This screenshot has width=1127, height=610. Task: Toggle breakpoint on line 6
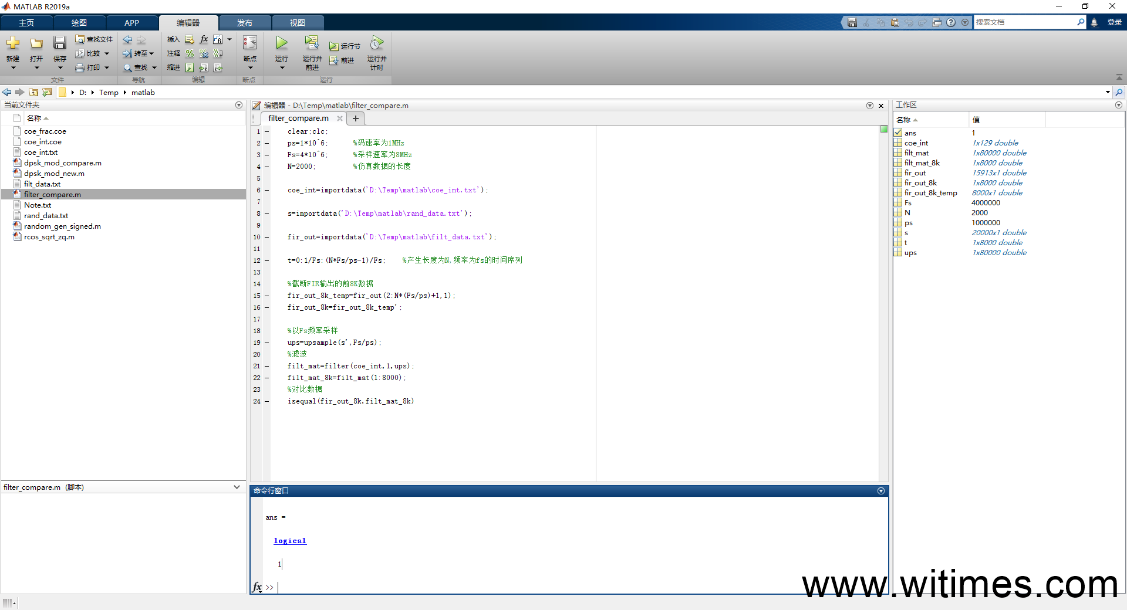coord(266,190)
